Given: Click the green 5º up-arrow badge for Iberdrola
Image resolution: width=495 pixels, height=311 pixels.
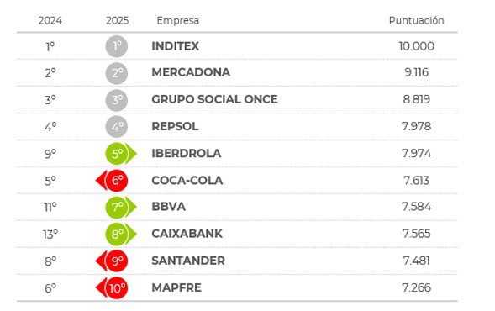Looking at the screenshot, I should click(120, 154).
